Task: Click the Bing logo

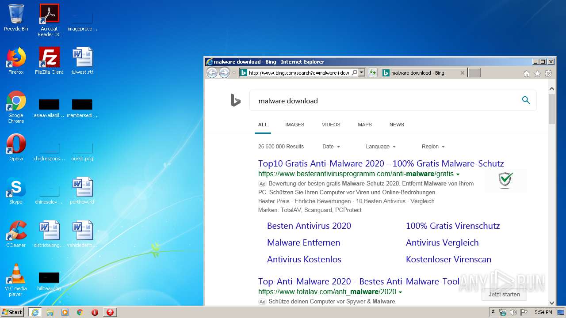Action: tap(236, 101)
